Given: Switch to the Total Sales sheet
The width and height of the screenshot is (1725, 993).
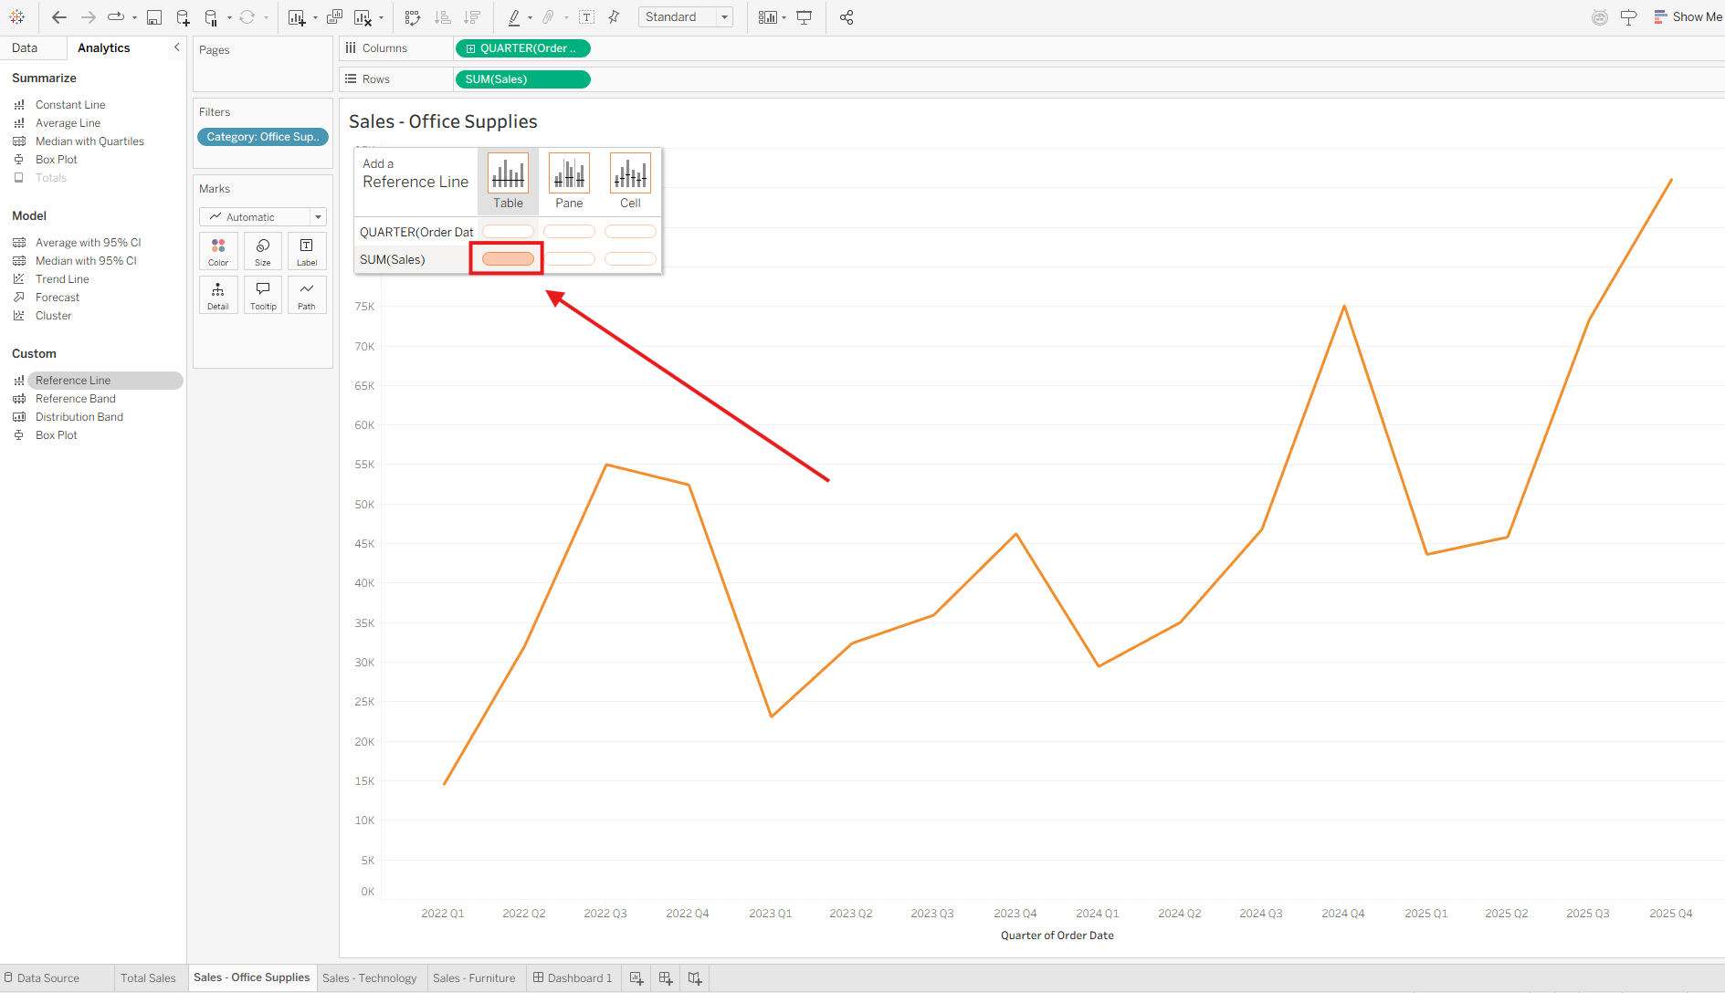Looking at the screenshot, I should coord(148,978).
